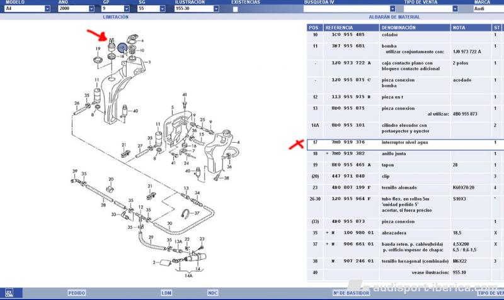Image resolution: width=504 pixels, height=300 pixels.
Task: Open the MODELO dropdown showing A4
Action: click(x=47, y=9)
